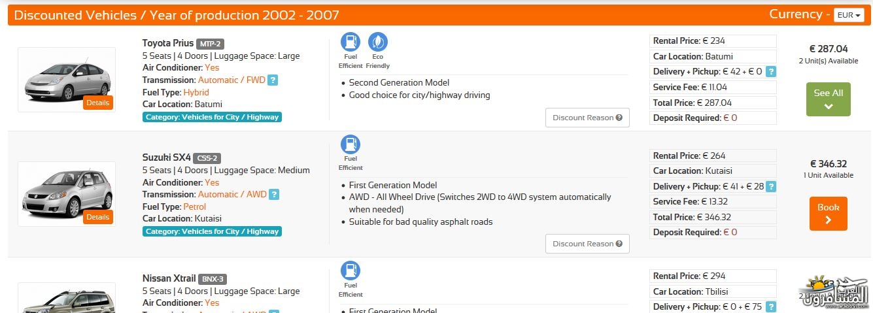
Task: Click the Fuel Efficient icon for Suzuki SX4
Action: click(351, 144)
